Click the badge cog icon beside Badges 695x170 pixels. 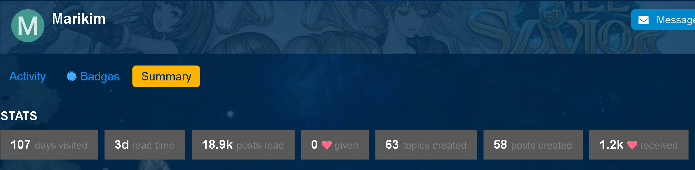tap(71, 76)
